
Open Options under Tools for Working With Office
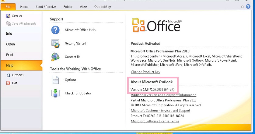70,80
